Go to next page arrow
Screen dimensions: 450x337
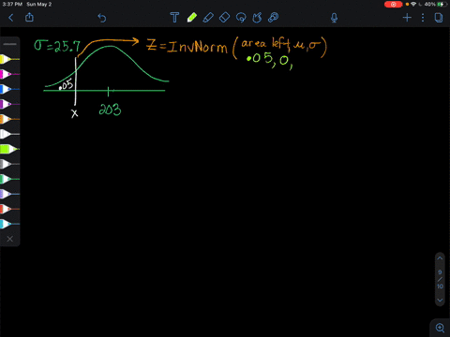(440, 300)
